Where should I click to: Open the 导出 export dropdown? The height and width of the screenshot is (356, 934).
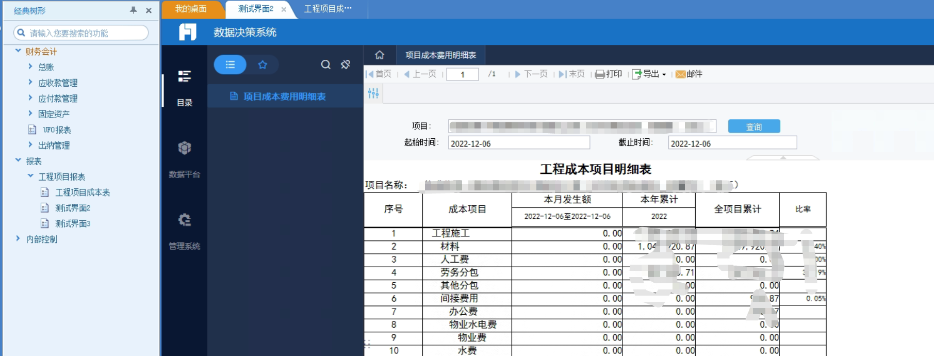pyautogui.click(x=649, y=74)
